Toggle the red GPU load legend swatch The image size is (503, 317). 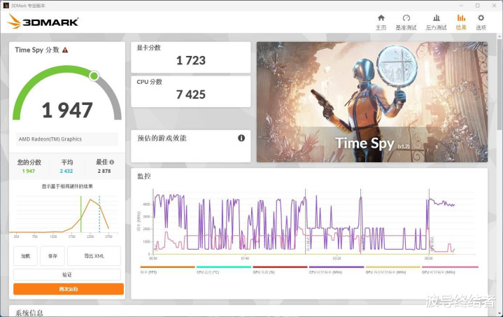coord(280,267)
